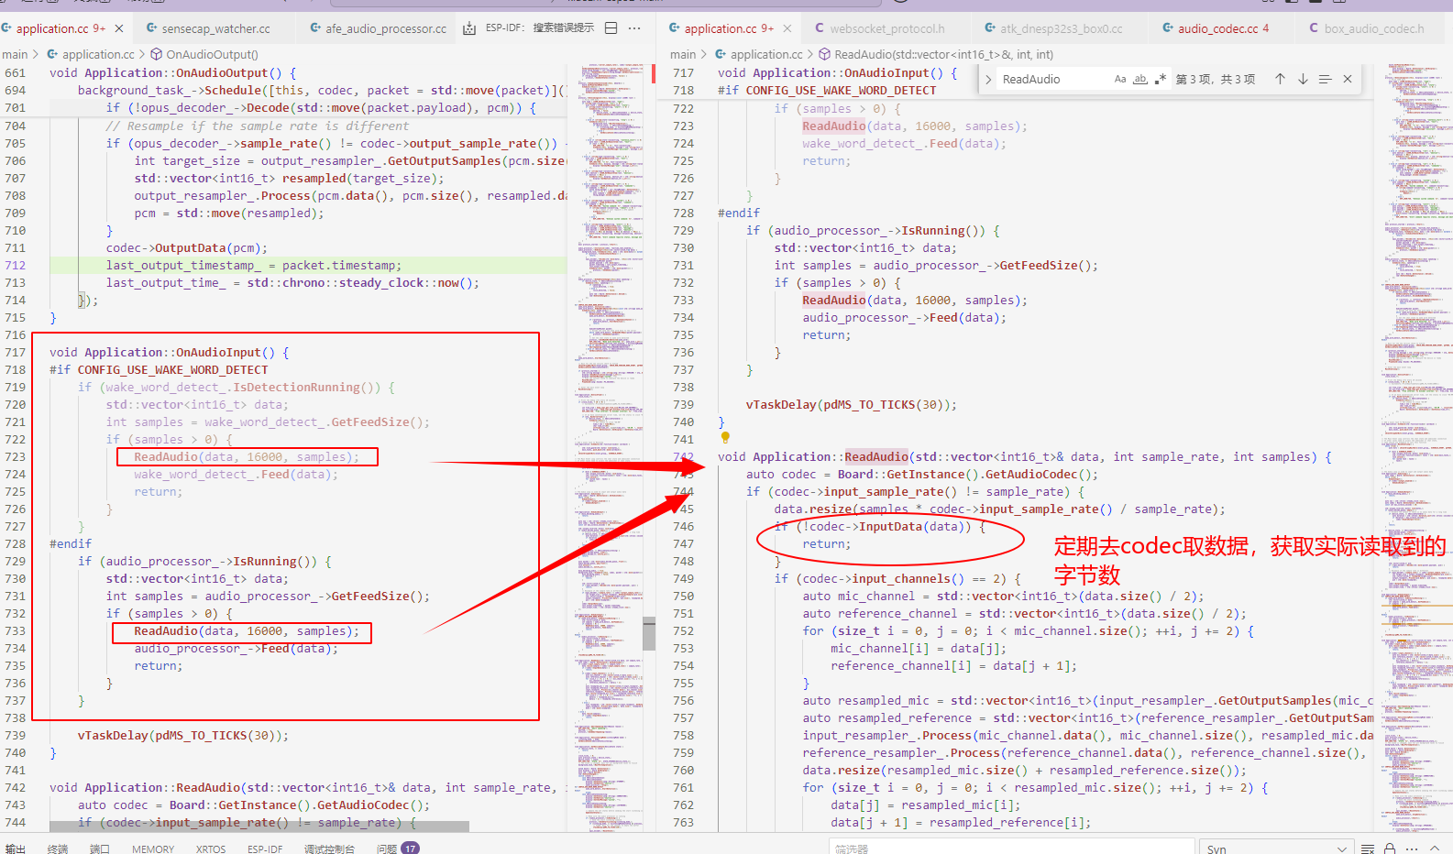Screen dimensions: 1453x854
Task: Click the left editor vertical scrollbar thumb
Action: point(649,633)
